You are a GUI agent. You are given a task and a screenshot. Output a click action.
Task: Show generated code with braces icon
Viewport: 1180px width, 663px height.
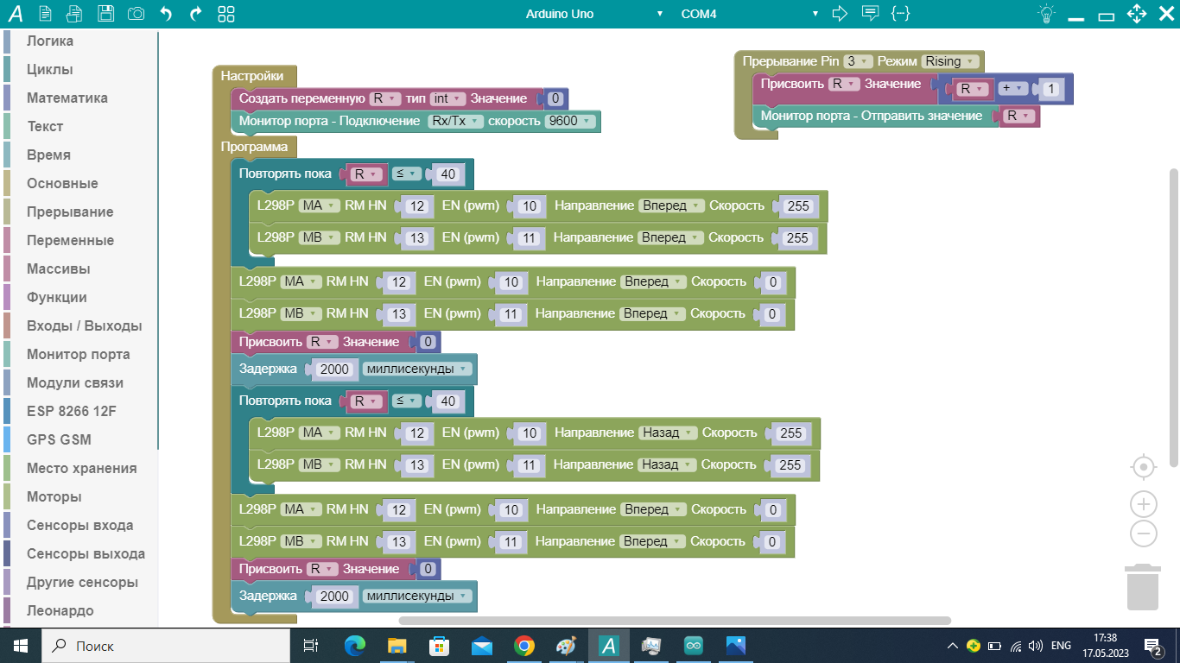point(901,13)
